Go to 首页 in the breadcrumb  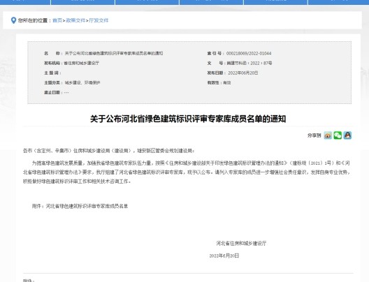coord(57,20)
